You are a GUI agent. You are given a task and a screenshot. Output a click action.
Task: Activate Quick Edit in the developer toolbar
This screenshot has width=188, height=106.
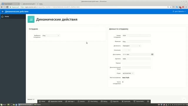(126, 101)
